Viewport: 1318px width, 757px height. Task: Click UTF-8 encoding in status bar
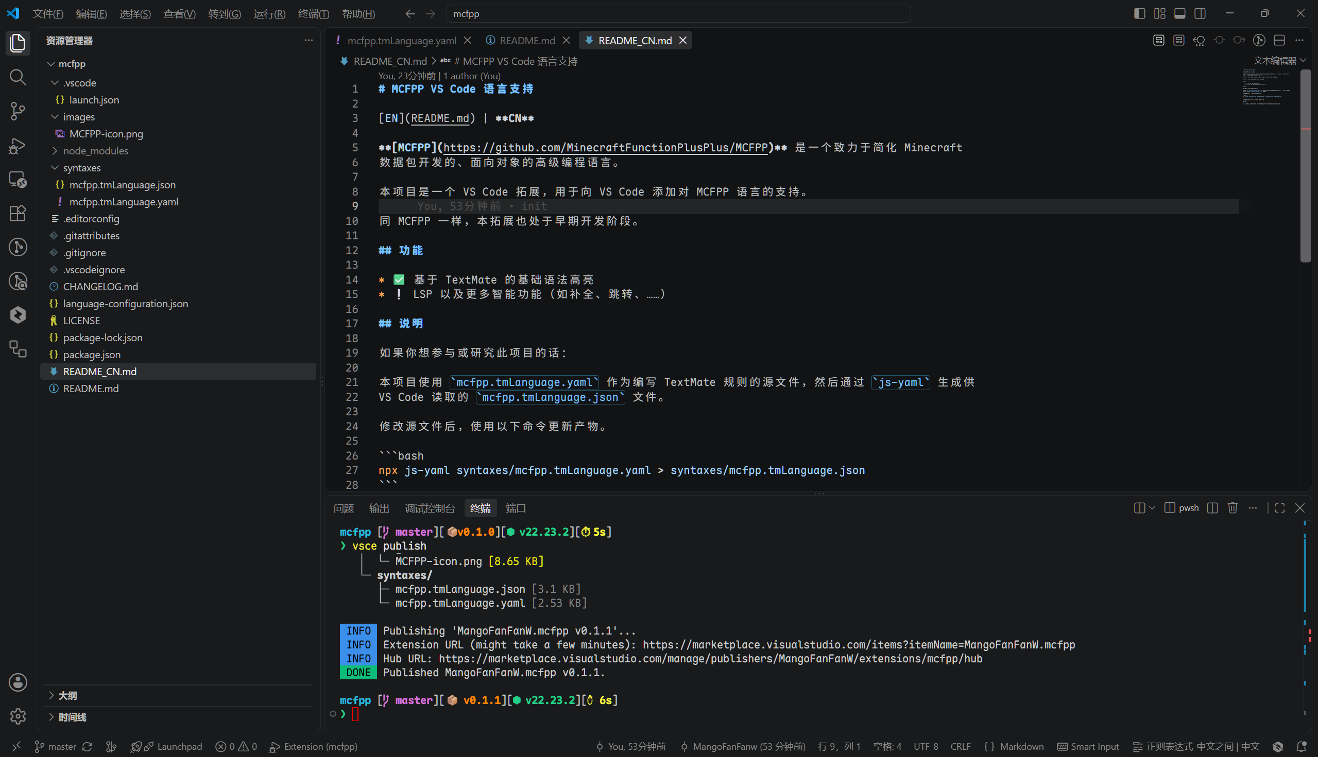point(926,747)
